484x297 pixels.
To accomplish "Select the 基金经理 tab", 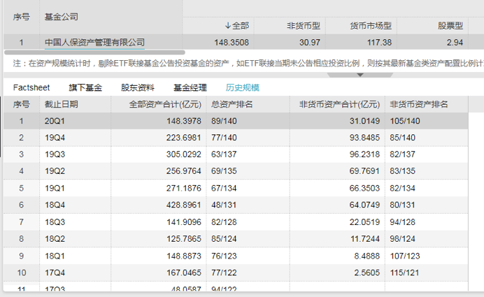I will point(190,88).
